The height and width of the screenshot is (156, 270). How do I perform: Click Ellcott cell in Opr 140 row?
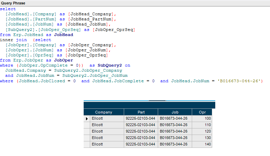pyautogui.click(x=107, y=144)
